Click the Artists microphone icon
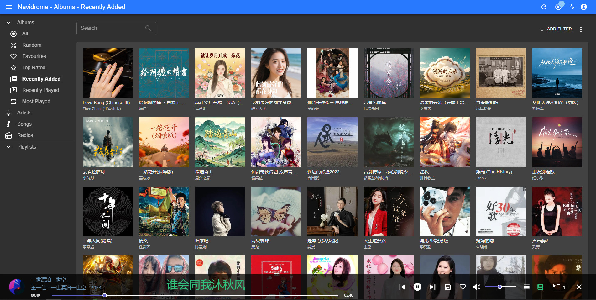 tap(8, 113)
